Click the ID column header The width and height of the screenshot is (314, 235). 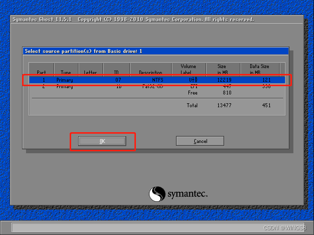[116, 70]
